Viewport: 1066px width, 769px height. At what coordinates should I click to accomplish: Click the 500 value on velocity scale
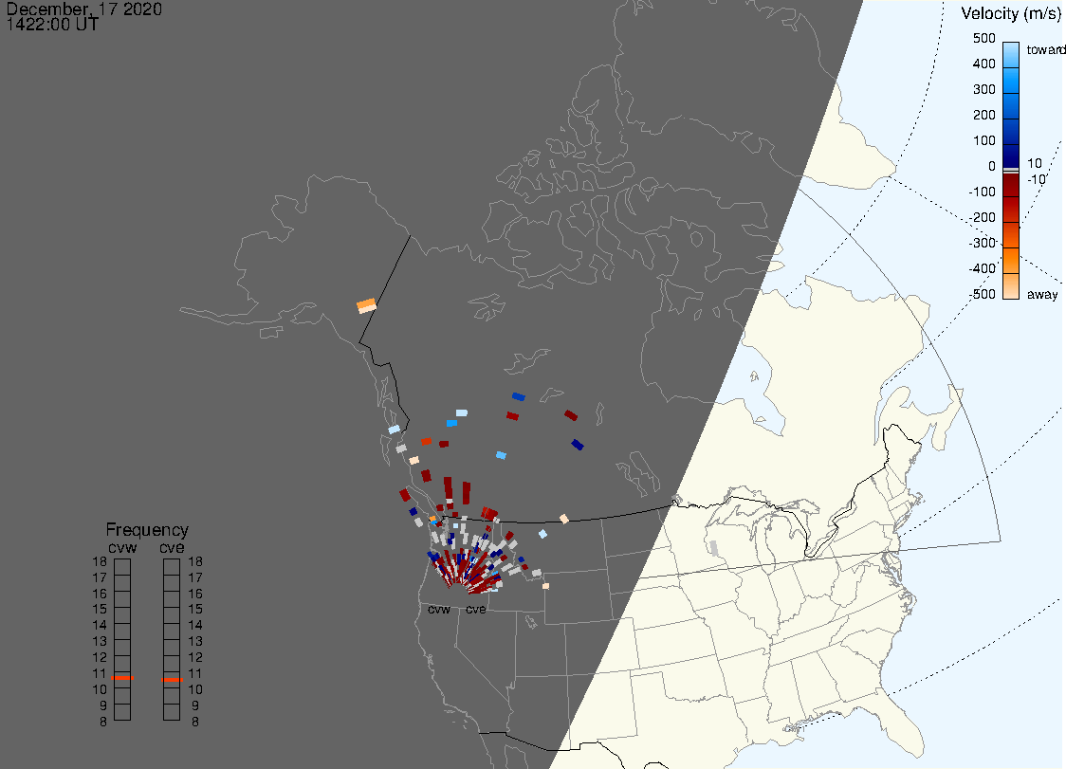(x=983, y=38)
